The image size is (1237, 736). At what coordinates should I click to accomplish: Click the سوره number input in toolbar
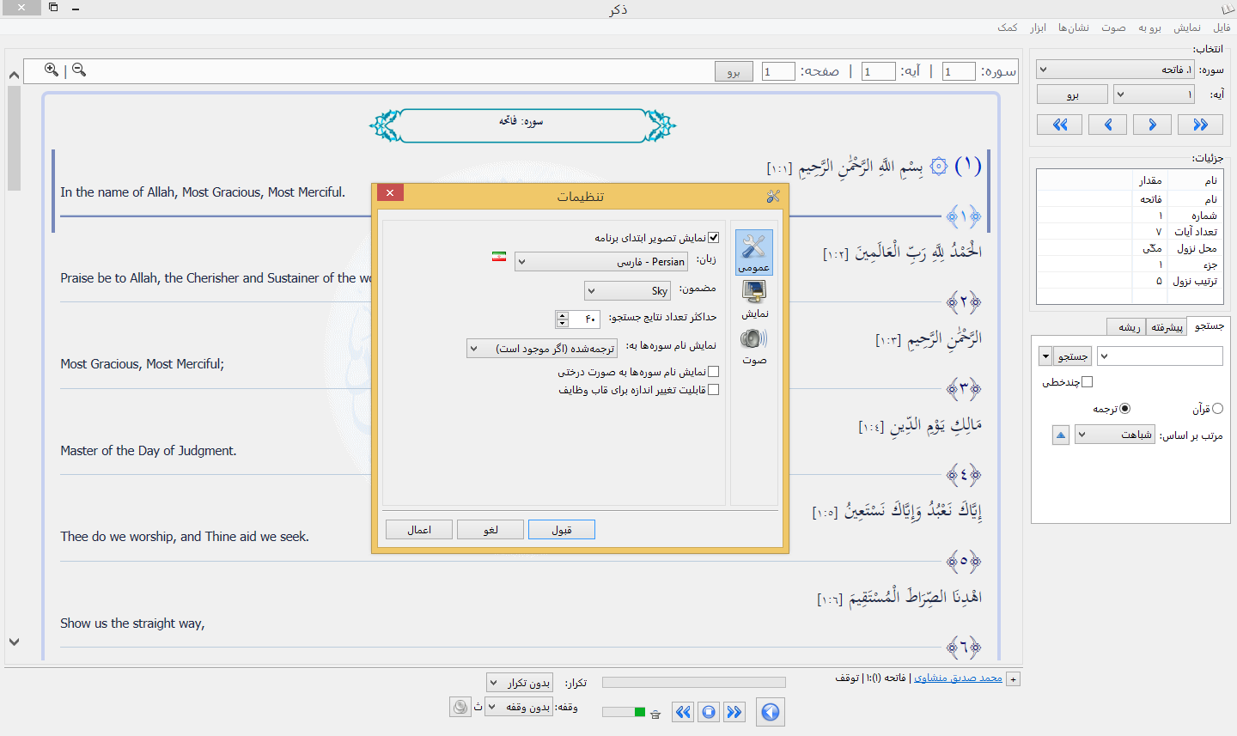click(959, 71)
